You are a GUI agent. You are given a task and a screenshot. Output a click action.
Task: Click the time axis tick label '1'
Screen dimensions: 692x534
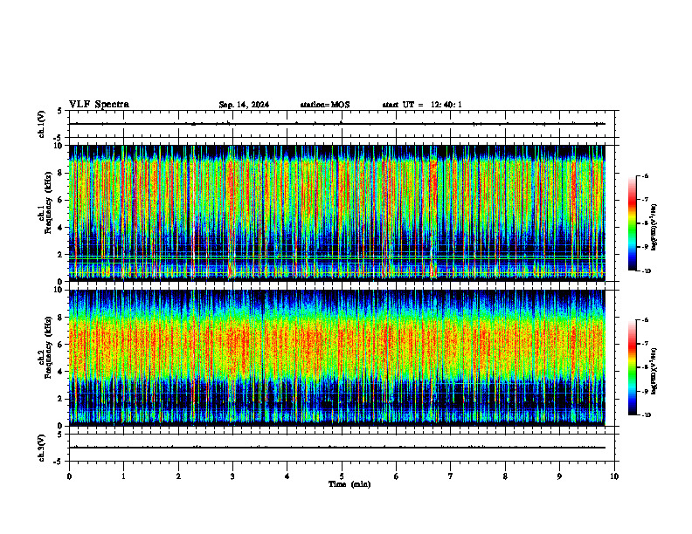pyautogui.click(x=123, y=476)
